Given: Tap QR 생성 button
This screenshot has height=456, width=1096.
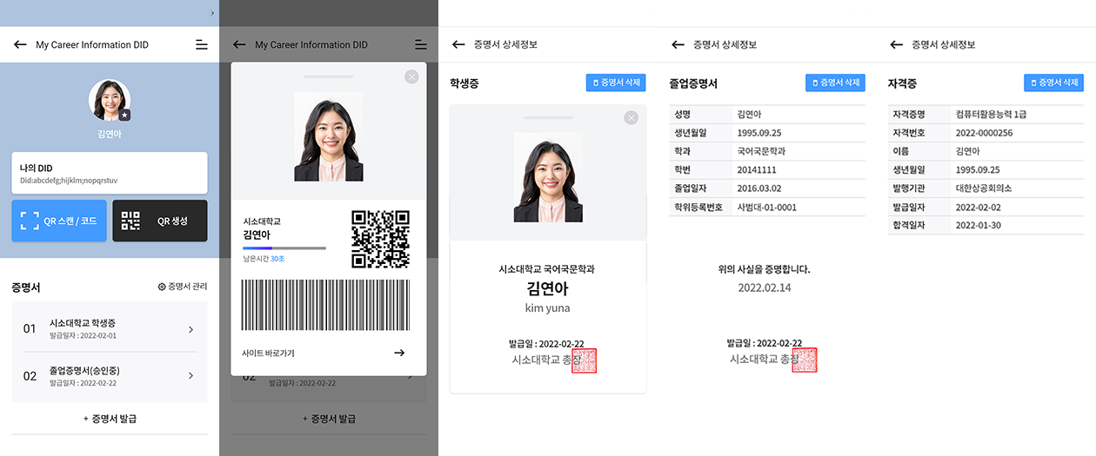Looking at the screenshot, I should (160, 221).
